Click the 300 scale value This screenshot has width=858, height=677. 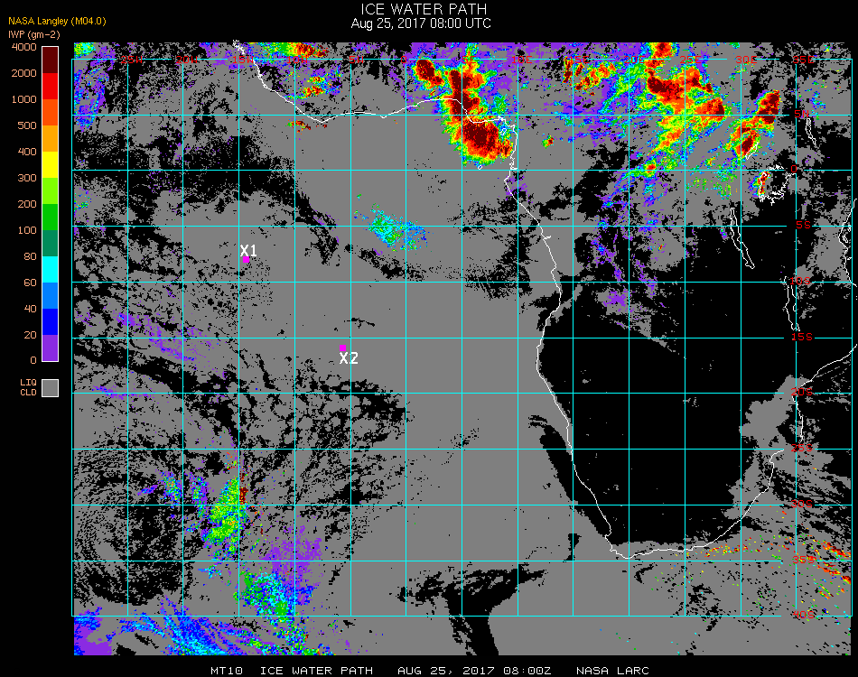click(27, 178)
